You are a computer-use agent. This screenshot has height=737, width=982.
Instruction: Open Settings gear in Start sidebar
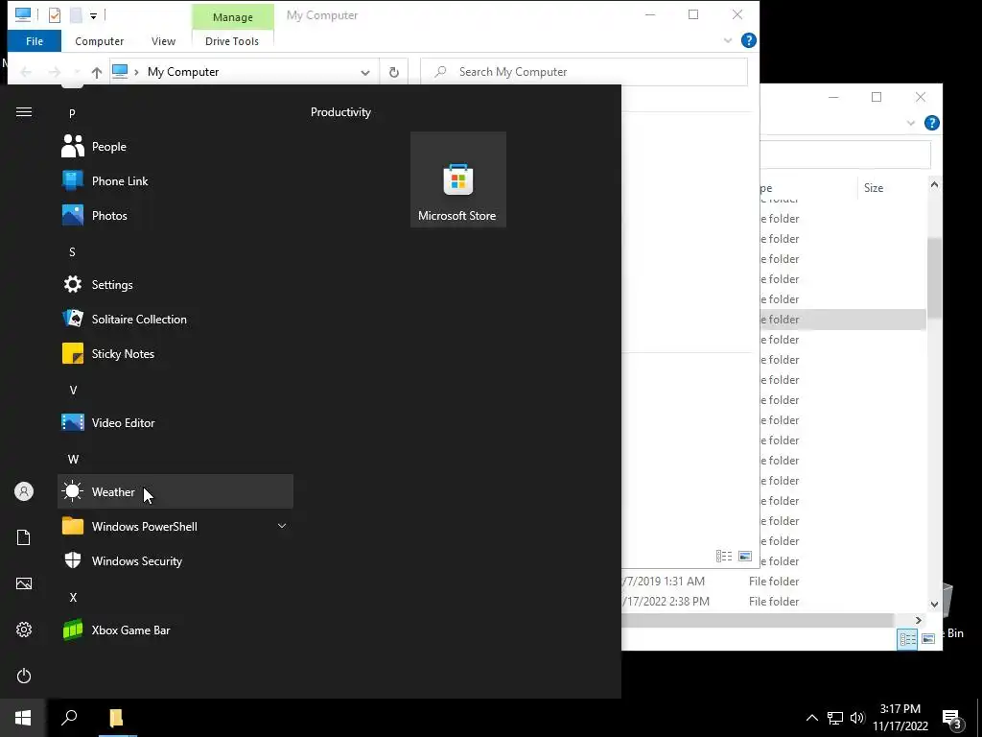click(x=24, y=630)
